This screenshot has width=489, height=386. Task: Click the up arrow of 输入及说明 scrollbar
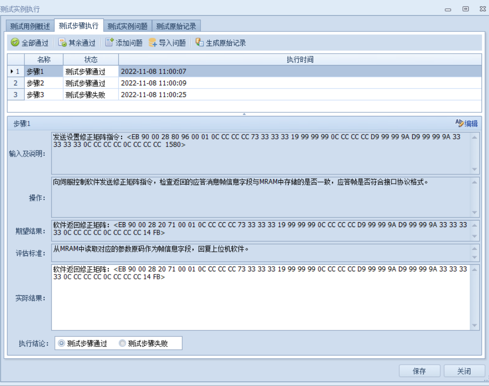474,137
